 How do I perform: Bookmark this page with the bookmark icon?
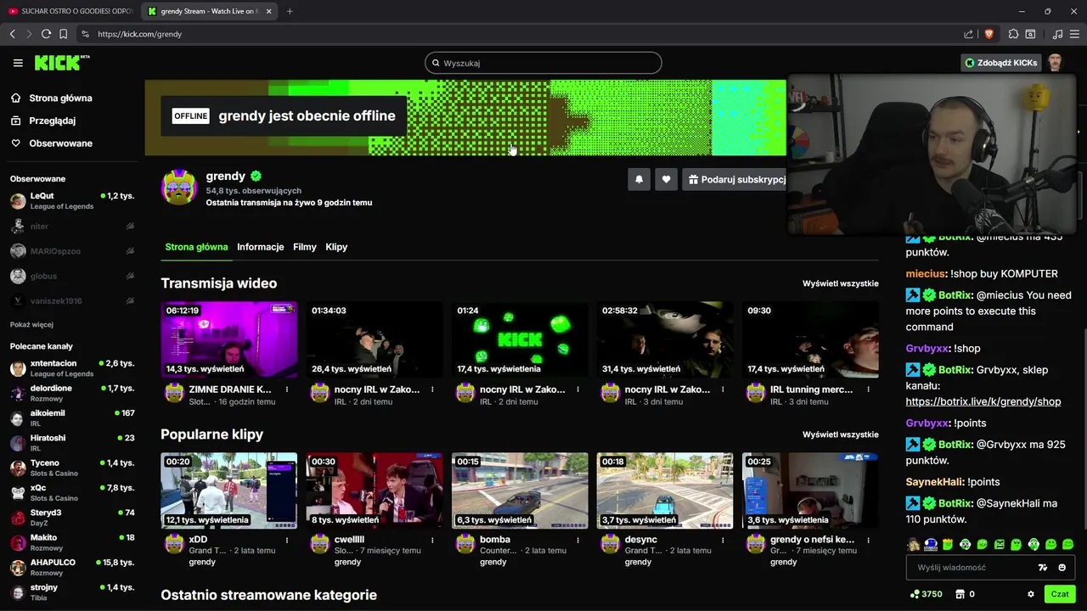coord(63,34)
